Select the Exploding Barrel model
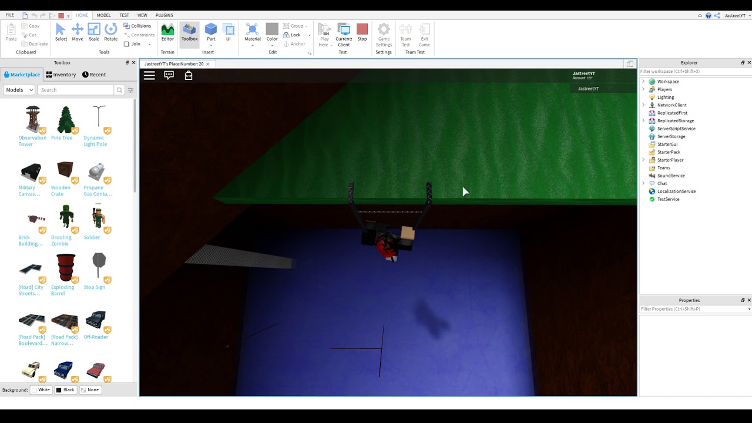Screen dimensions: 752x423 65,274
